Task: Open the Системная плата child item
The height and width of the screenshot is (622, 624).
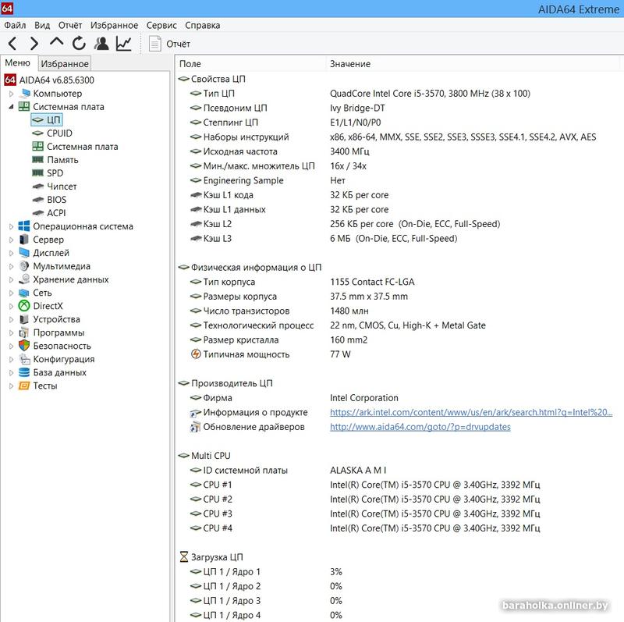Action: point(75,147)
